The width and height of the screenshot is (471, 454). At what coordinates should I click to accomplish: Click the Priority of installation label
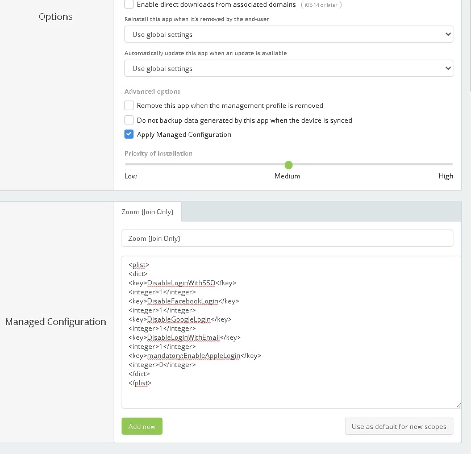(159, 153)
